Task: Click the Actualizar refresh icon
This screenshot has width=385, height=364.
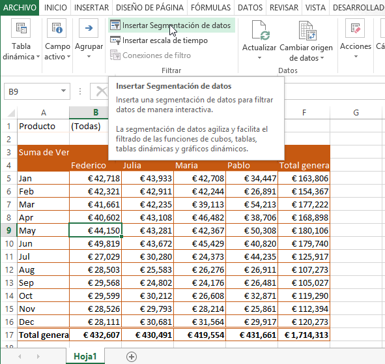Action: [x=261, y=30]
